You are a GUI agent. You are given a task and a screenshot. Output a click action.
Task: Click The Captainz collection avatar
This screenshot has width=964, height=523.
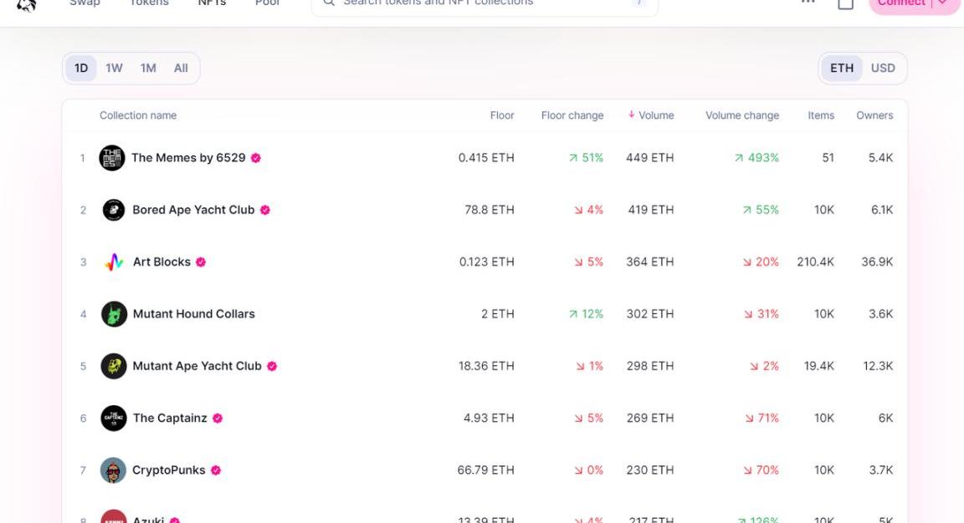pyautogui.click(x=114, y=418)
